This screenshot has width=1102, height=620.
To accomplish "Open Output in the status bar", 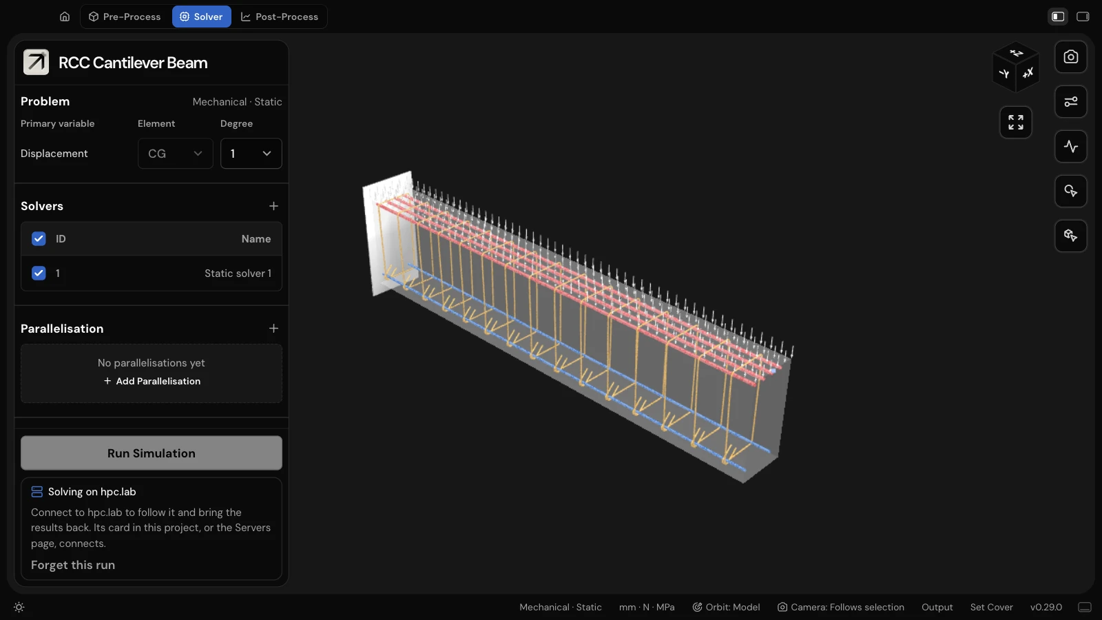I will [x=937, y=607].
